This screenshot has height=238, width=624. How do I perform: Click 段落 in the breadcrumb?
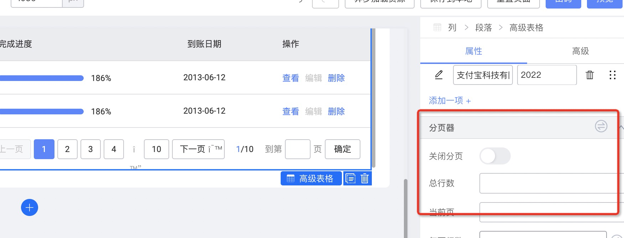[x=484, y=28]
